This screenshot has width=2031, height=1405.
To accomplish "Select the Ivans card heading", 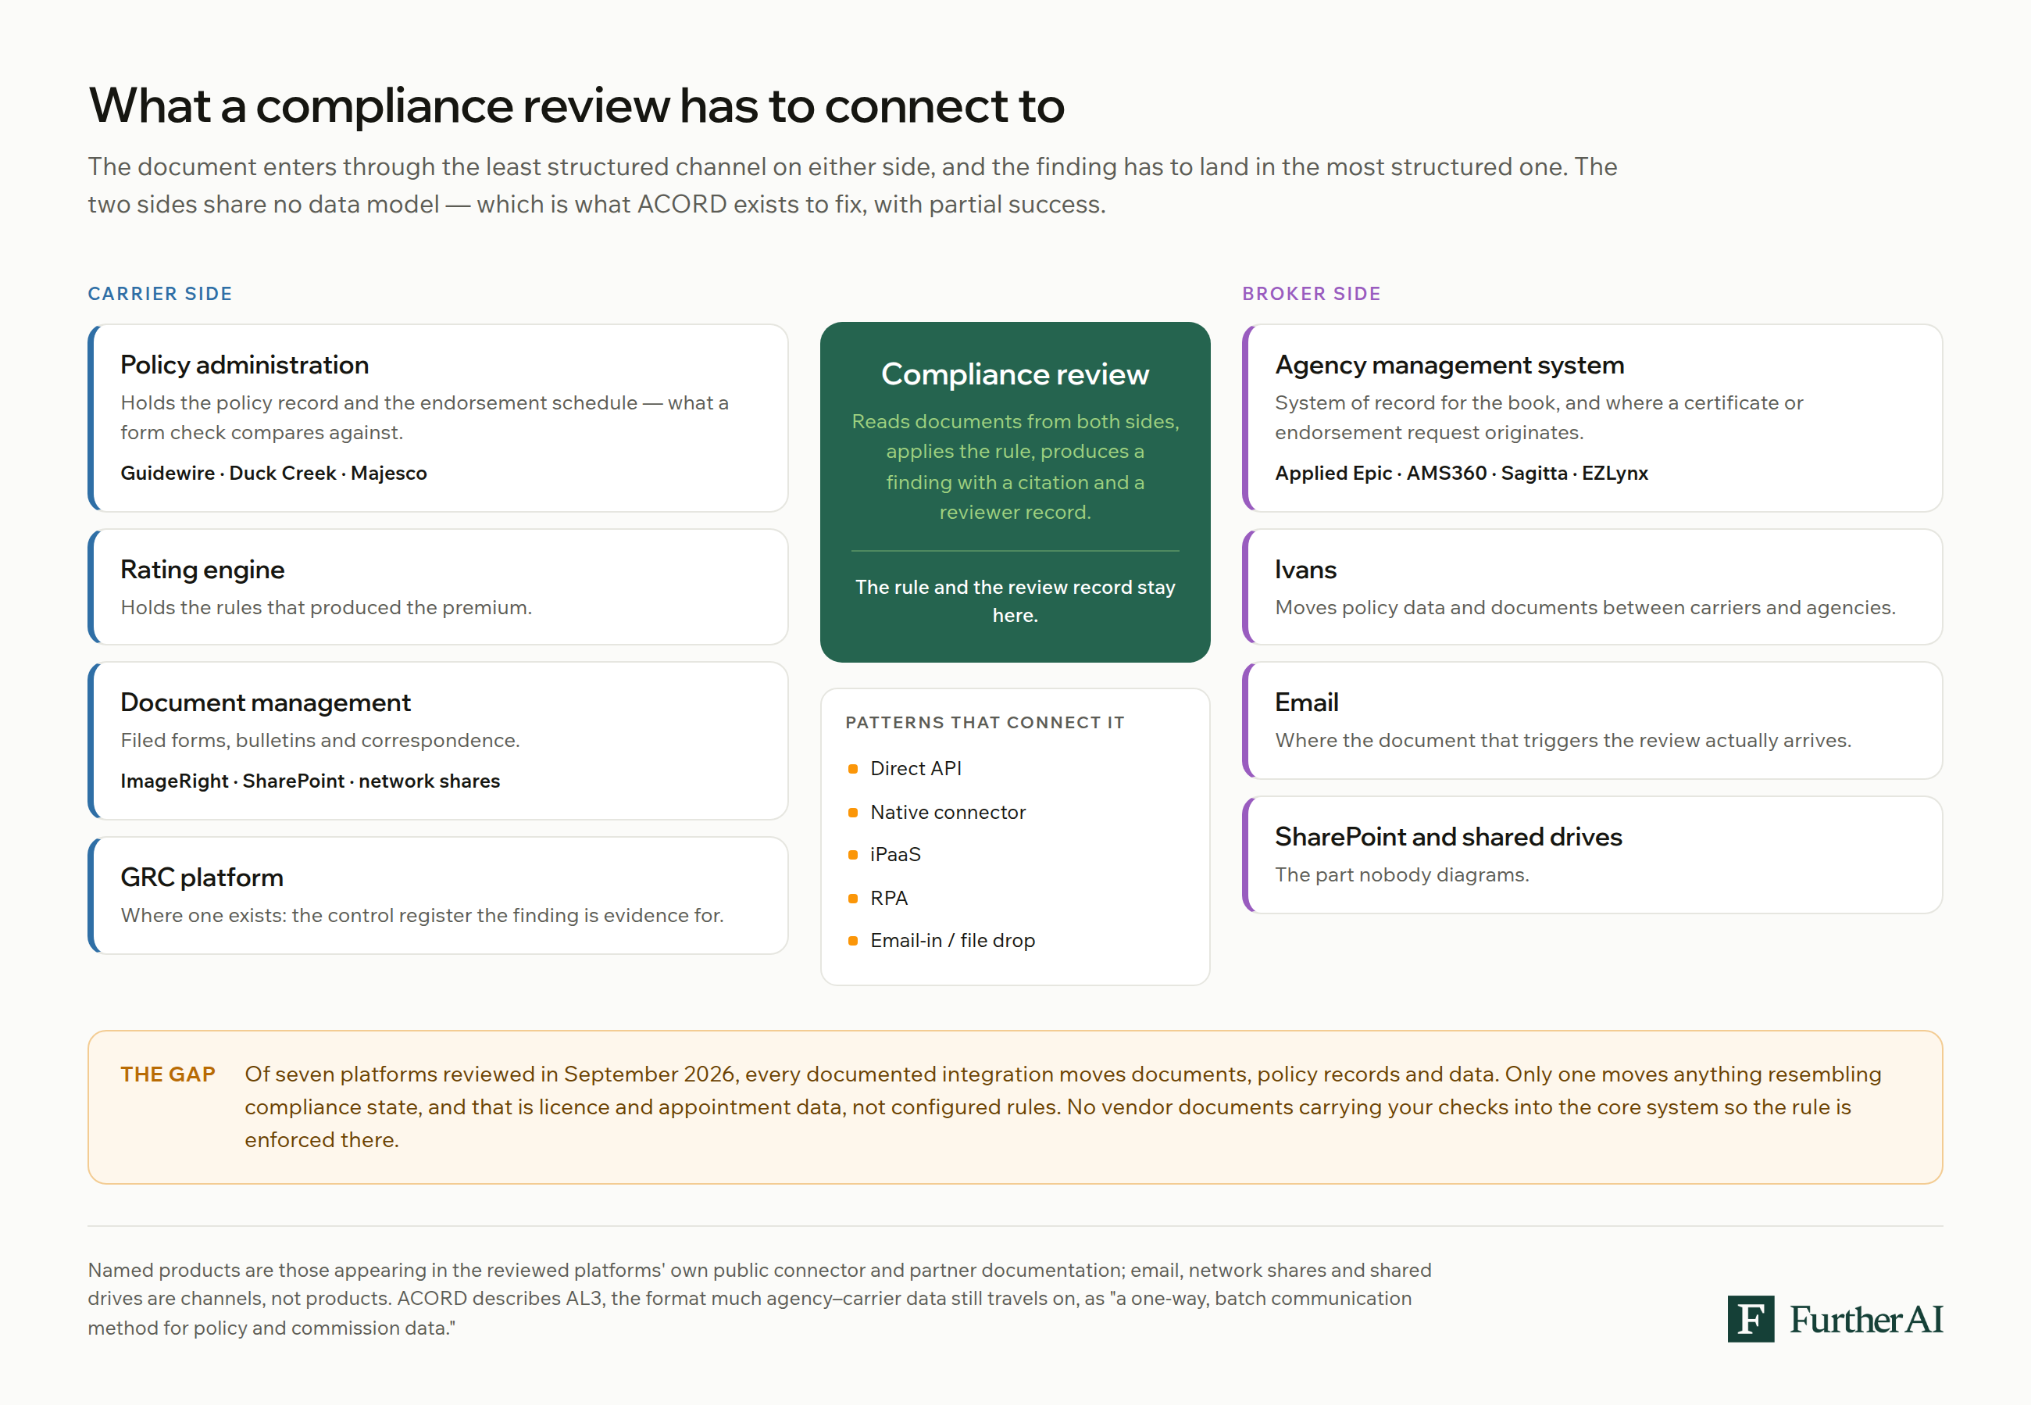I will 1305,570.
